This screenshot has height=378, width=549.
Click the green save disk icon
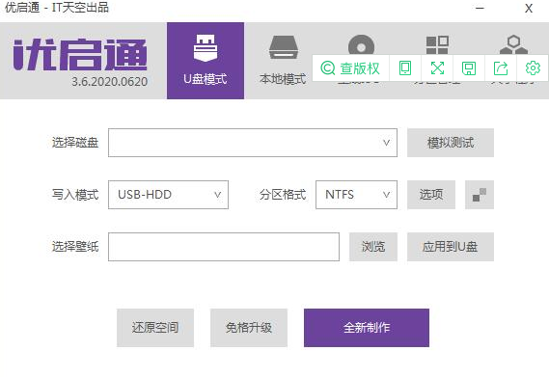[x=469, y=68]
